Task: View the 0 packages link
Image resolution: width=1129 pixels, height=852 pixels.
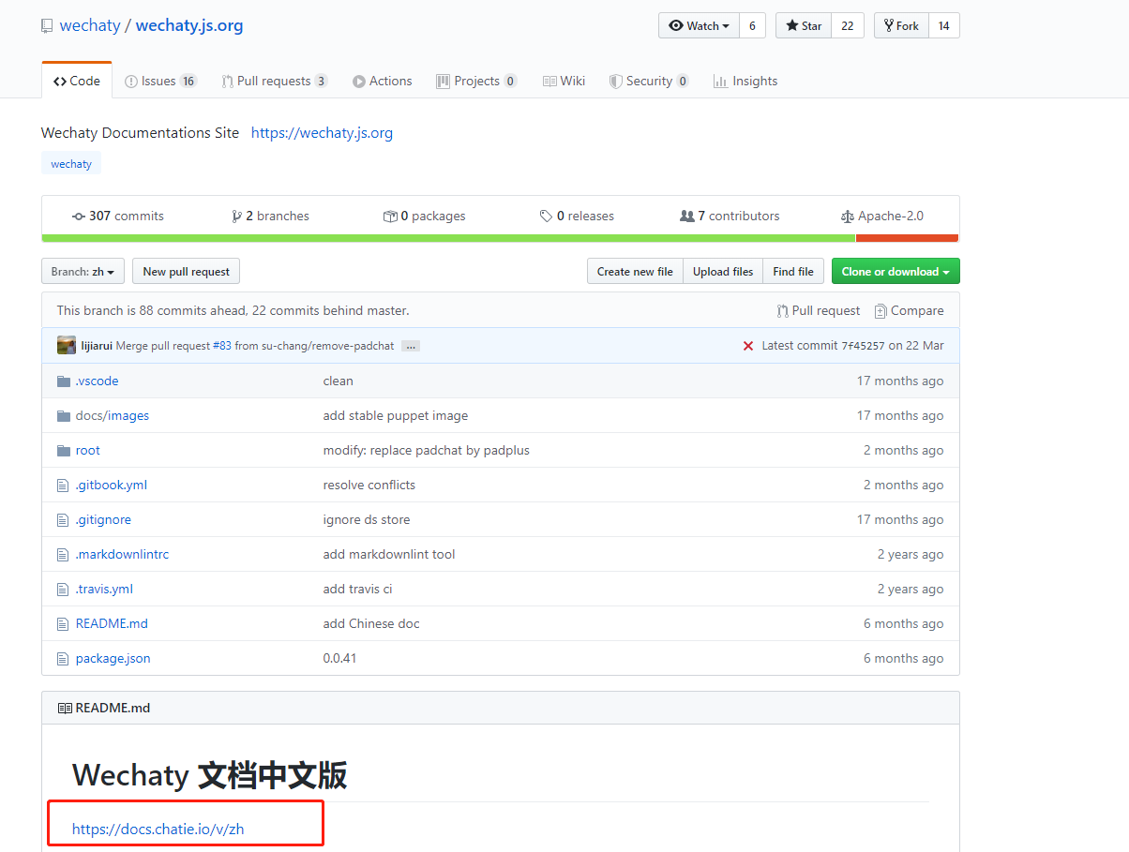Action: pyautogui.click(x=425, y=216)
